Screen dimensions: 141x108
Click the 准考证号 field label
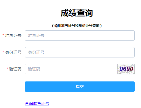[x=13, y=36]
